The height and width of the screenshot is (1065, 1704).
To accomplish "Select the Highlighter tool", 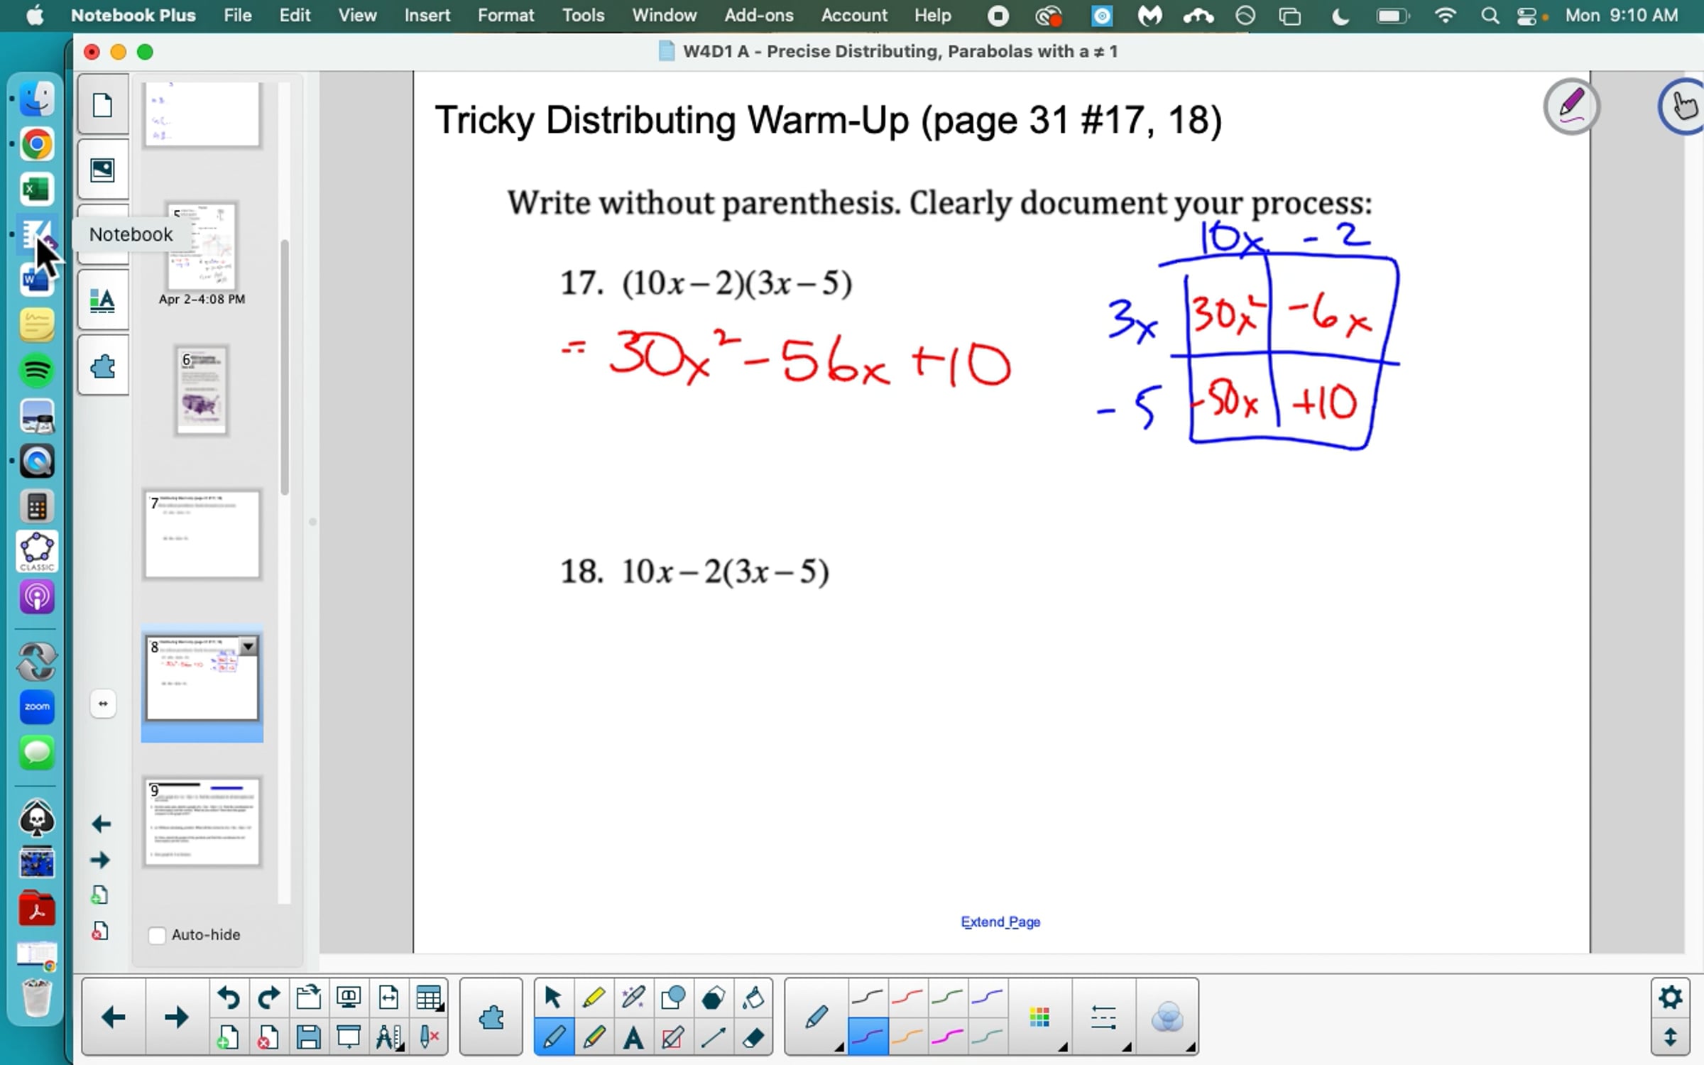I will point(594,998).
